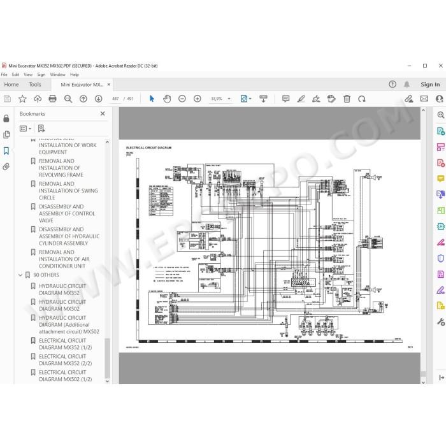Screen dimensions: 446x446
Task: Open the View menu
Action: (x=28, y=75)
